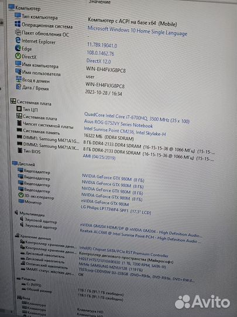This screenshot has width=237, height=317.
Task: Select the DIMM2: Samsung M471A1K label
Action: coord(51,146)
